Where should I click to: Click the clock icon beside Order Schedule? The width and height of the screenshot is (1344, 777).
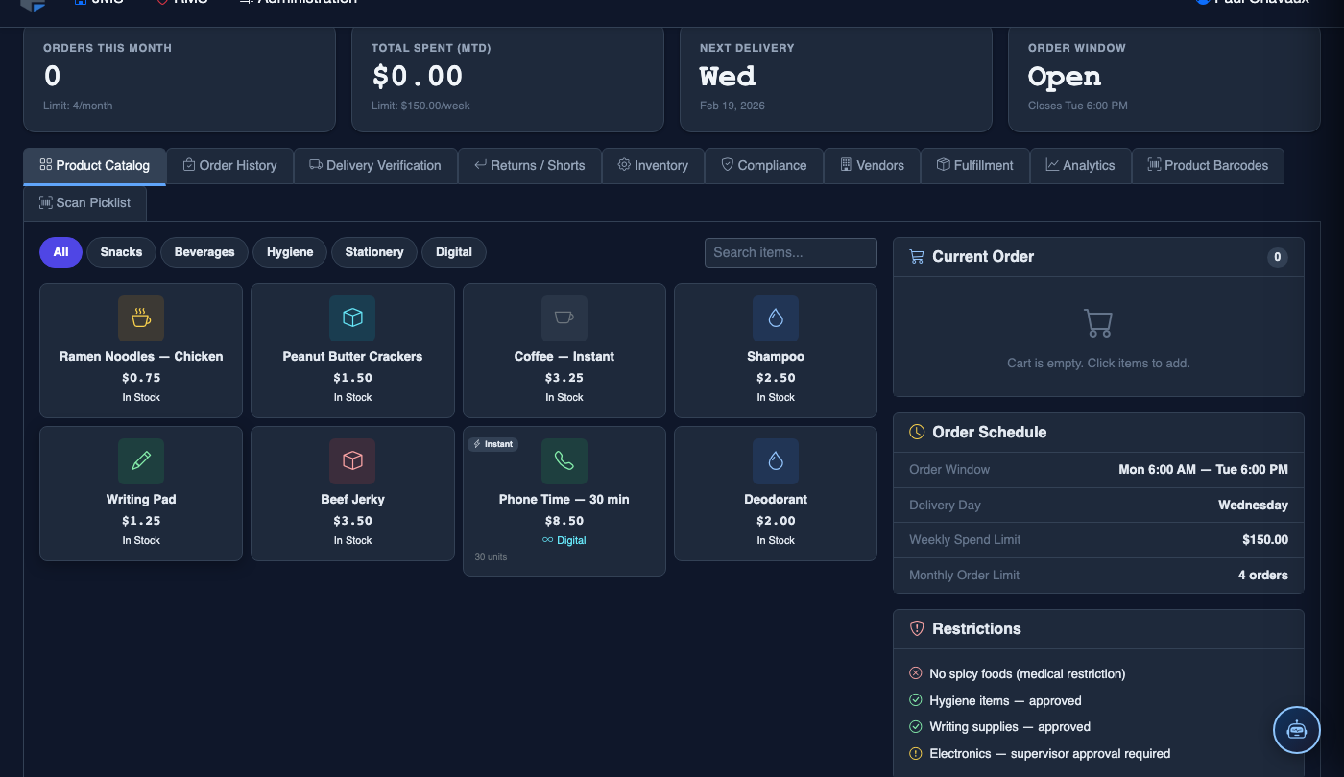[x=917, y=433]
